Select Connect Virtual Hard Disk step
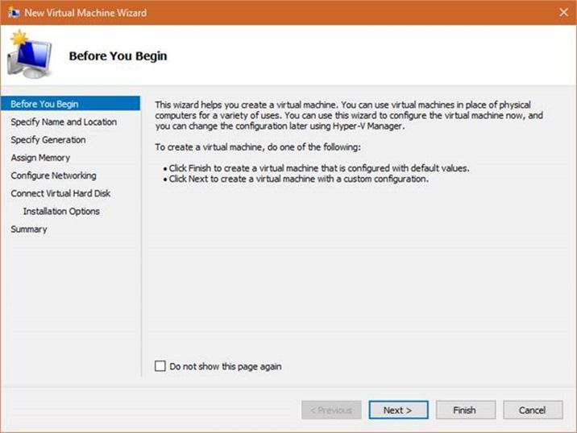577x433 pixels. click(x=60, y=193)
